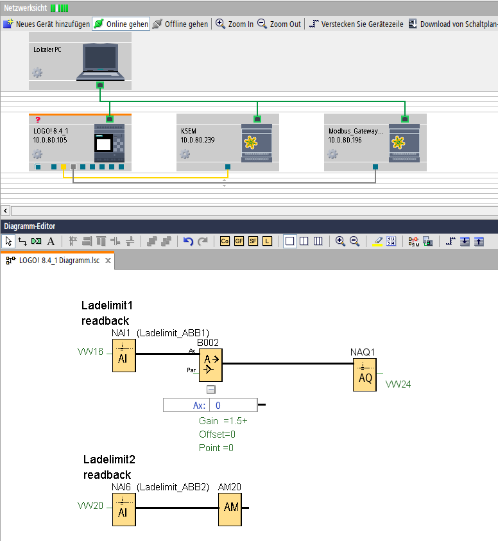498x541 pixels.
Task: Collapse network view splitter handle
Action: point(224,183)
